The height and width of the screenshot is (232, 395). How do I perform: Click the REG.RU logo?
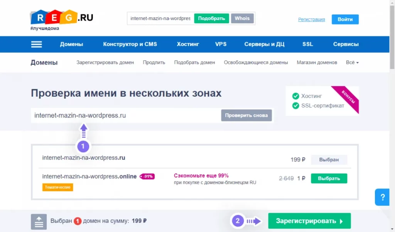click(62, 18)
